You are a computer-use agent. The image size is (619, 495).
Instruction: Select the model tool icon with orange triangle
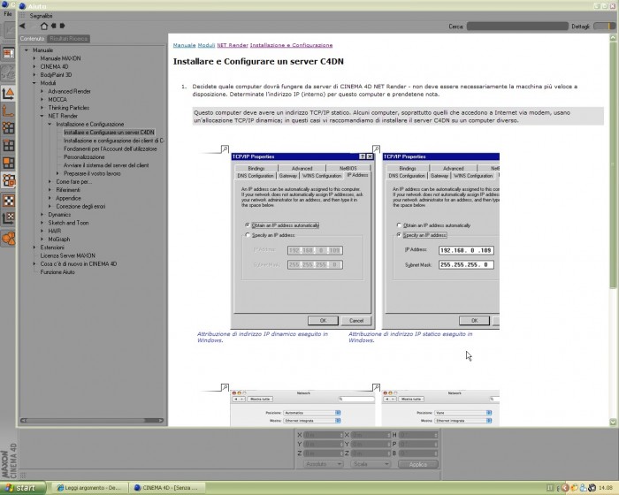8,94
